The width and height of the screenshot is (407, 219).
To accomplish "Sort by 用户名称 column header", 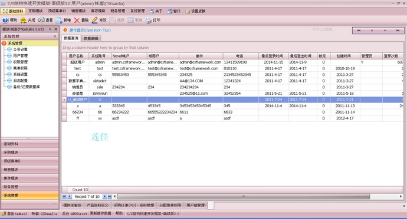I will (78, 56).
